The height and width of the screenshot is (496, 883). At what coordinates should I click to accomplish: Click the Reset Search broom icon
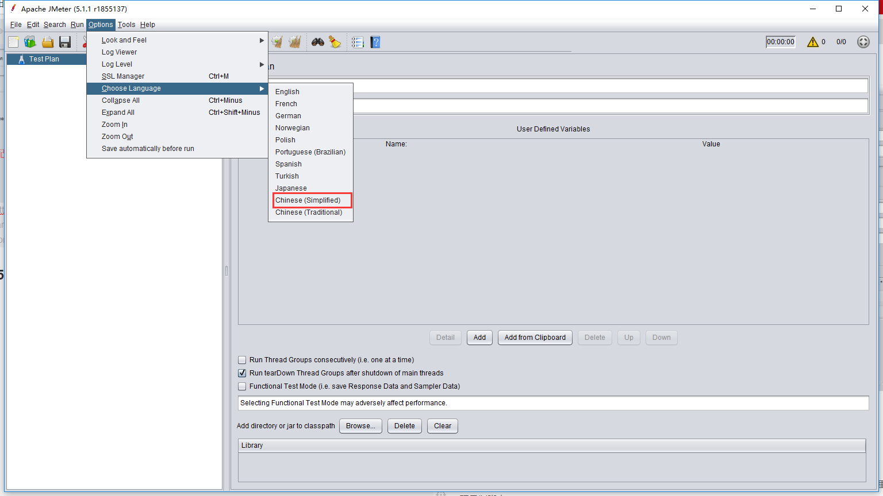(x=335, y=42)
